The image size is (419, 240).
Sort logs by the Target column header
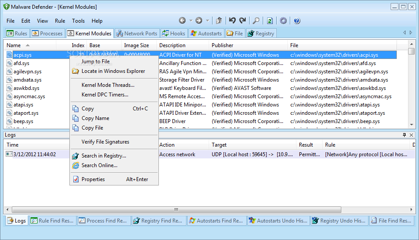(253, 144)
